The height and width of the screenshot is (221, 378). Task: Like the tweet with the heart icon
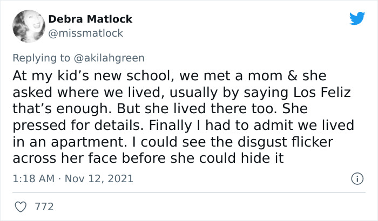(22, 206)
